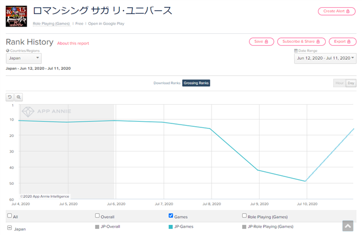Viewport: 362px width, 235px height.
Task: Click the scroll-to-top arrow button
Action: point(348,225)
